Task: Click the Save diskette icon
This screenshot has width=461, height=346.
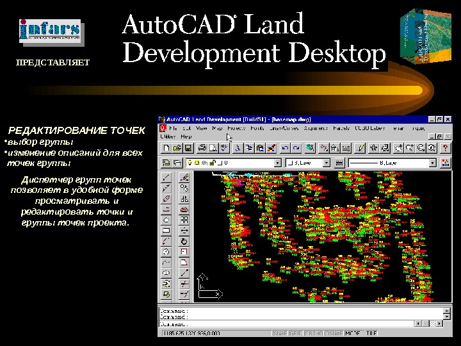Action: 188,148
